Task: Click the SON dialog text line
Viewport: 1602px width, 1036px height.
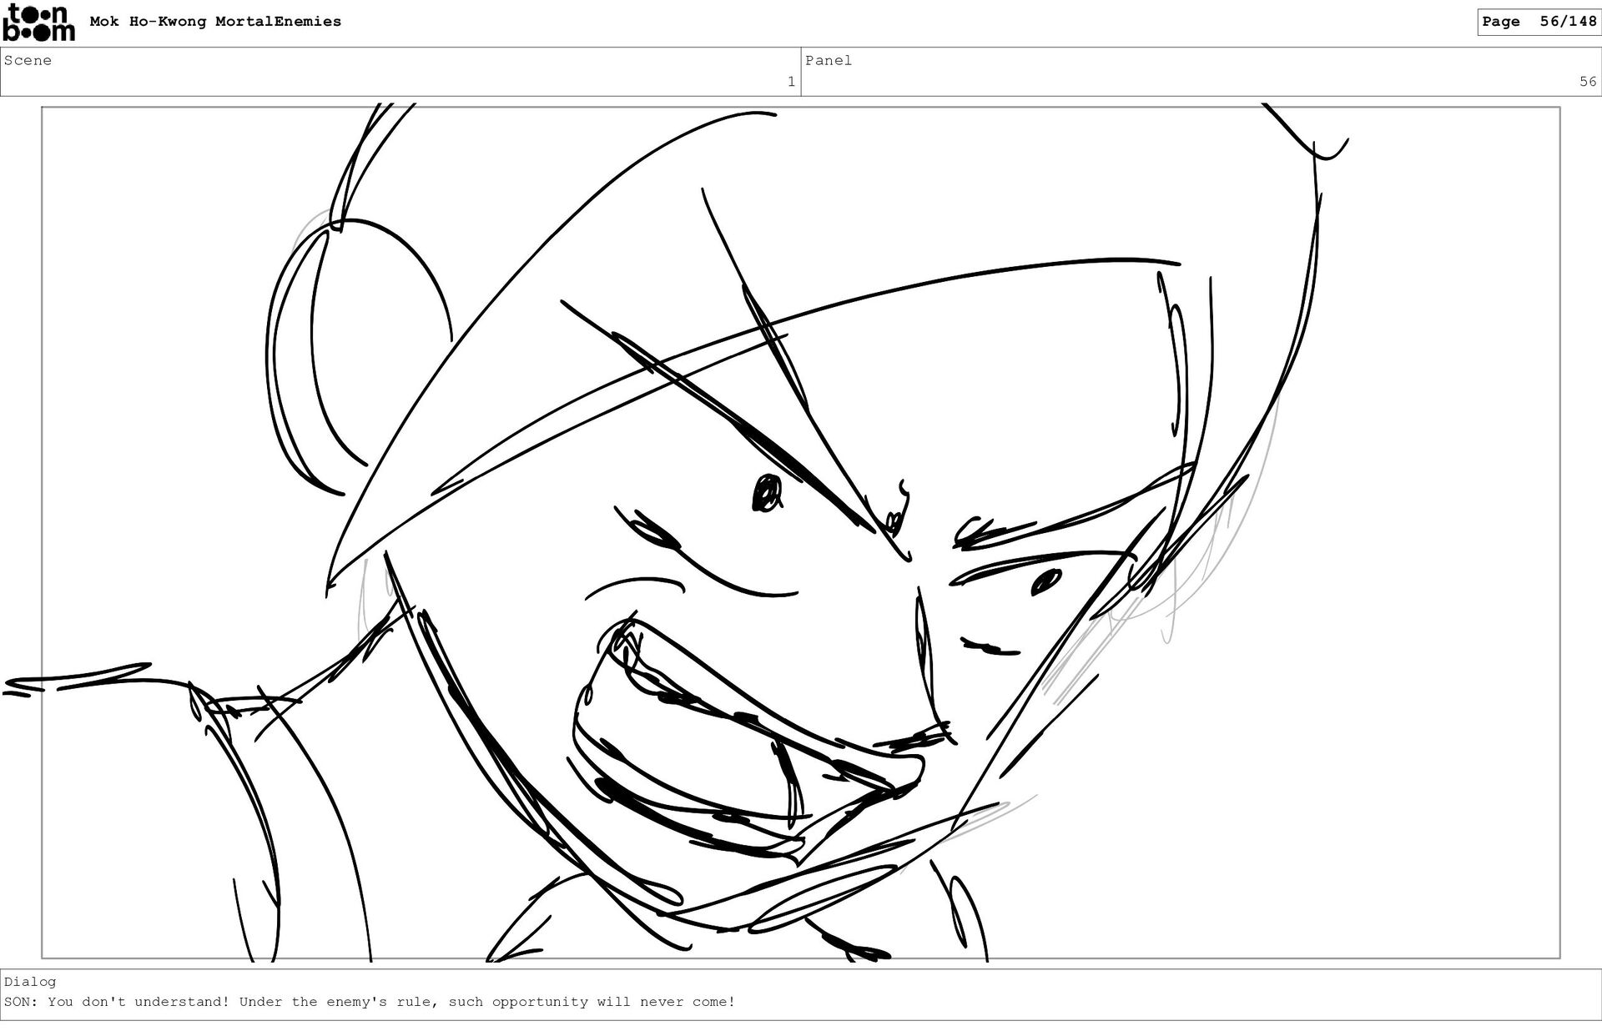Action: pos(370,1002)
